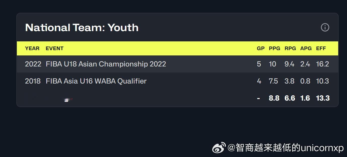Viewport: 347px width, 157px height.
Task: Click the 16.2 EFF value for 2022
Action: click(323, 64)
